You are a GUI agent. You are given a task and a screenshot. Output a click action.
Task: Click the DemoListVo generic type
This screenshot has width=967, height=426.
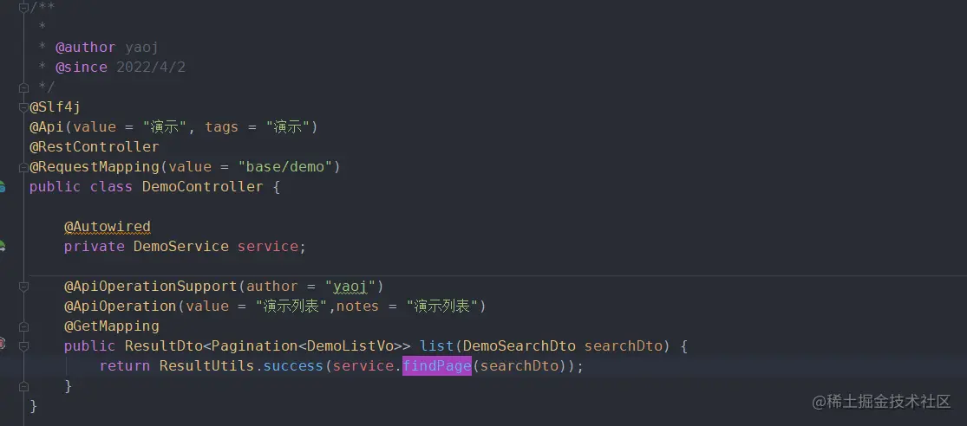pyautogui.click(x=350, y=346)
